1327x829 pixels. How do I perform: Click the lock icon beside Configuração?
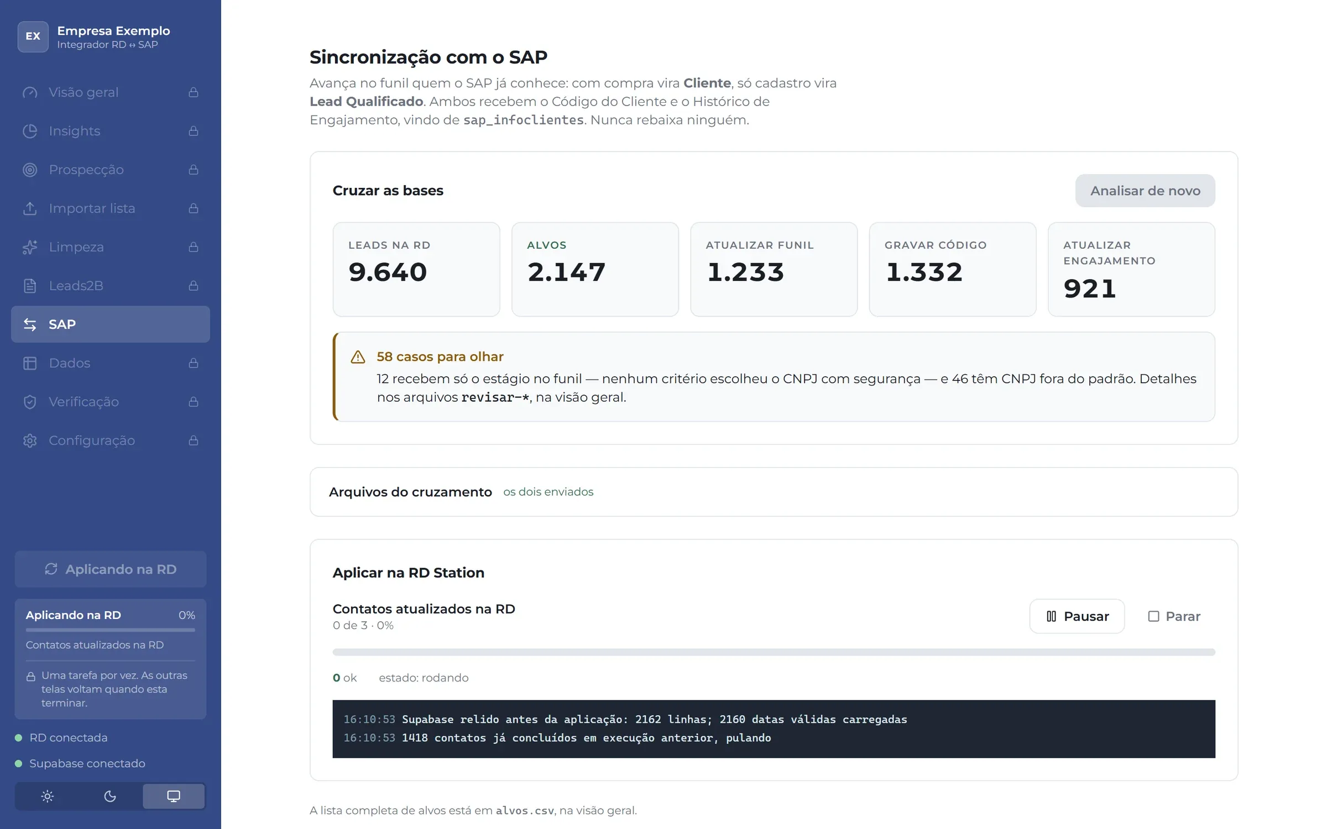[x=194, y=440]
